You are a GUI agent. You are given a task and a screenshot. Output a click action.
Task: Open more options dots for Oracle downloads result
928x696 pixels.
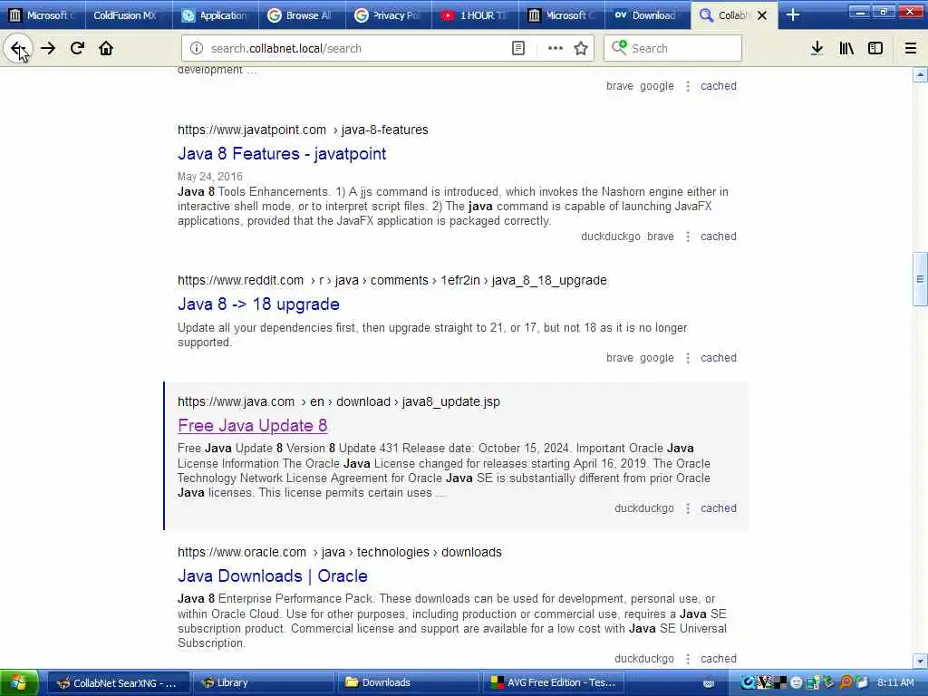point(688,658)
